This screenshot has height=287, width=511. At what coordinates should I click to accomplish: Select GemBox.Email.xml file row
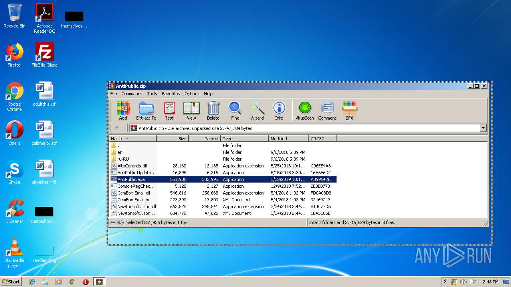pos(223,200)
